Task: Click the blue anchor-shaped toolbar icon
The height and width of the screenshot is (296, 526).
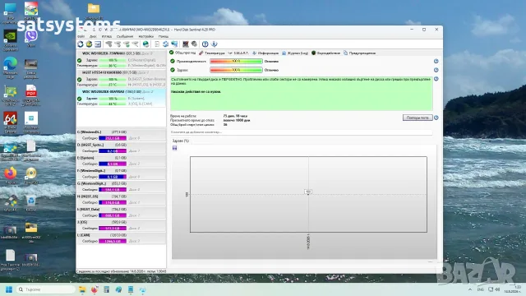Action: [214, 44]
